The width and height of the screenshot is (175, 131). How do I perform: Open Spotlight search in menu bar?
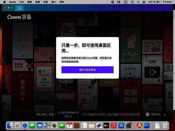pyautogui.click(x=138, y=2)
